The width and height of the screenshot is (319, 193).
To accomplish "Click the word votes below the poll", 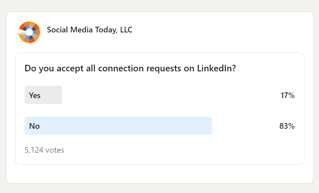I will click(54, 150).
